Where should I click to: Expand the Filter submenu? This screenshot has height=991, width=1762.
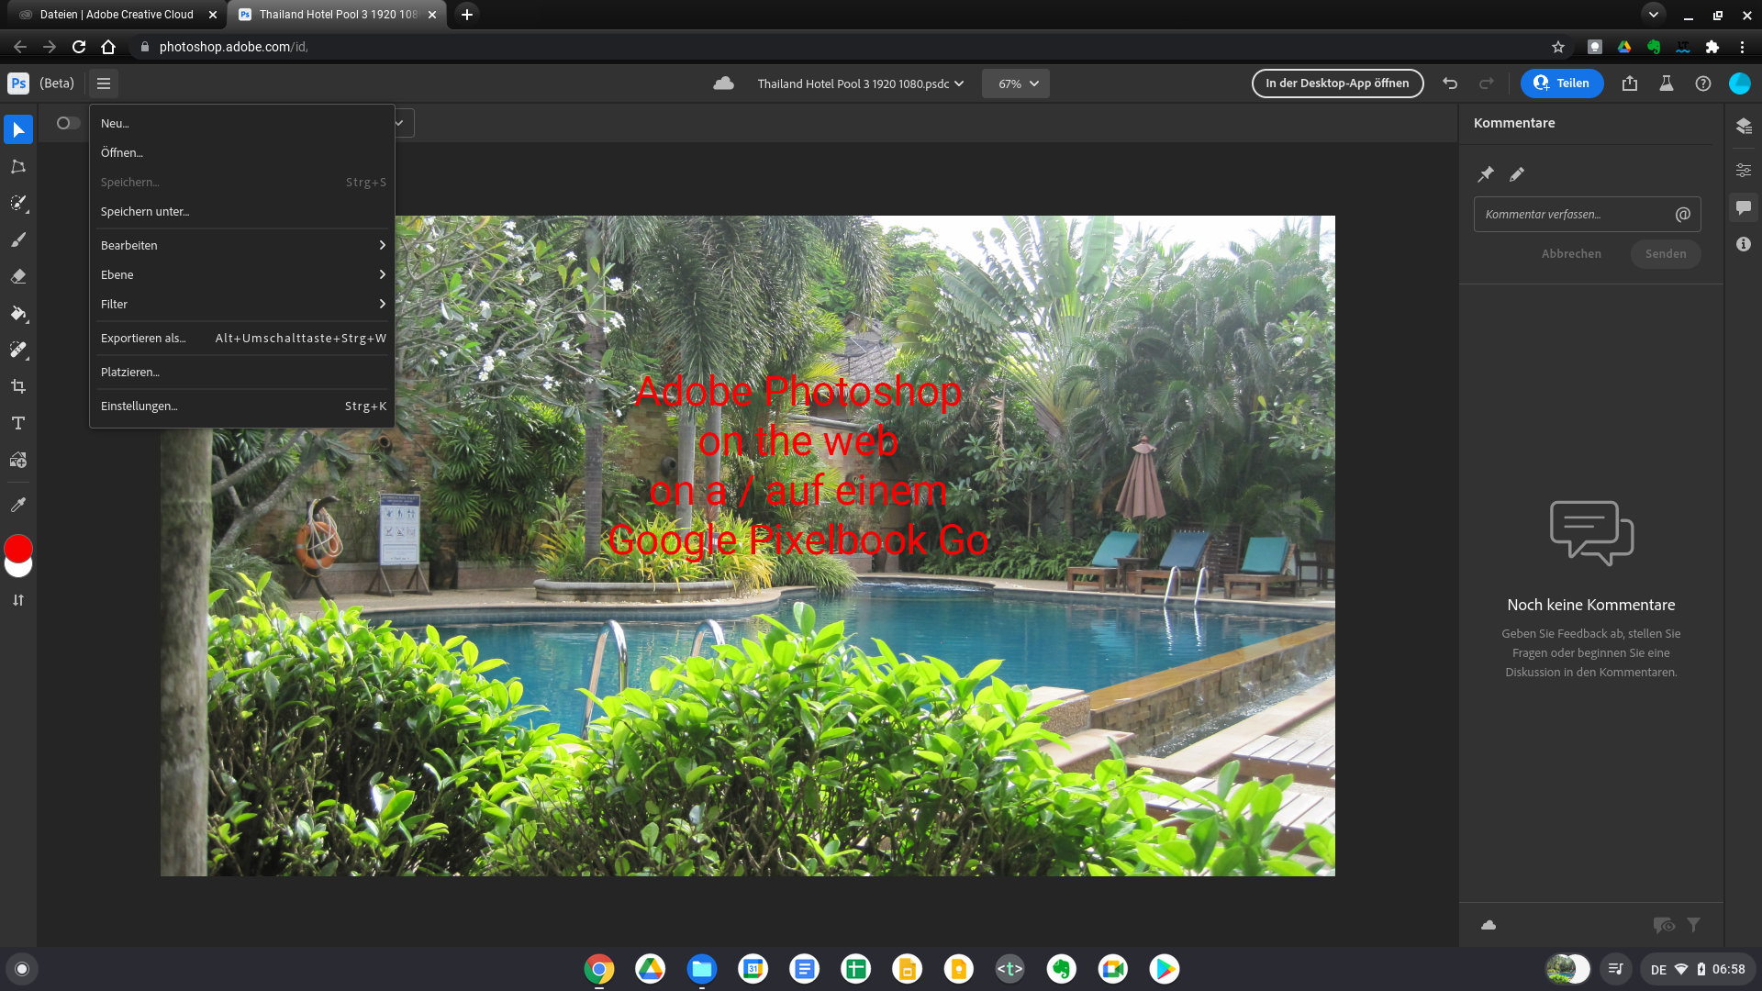242,304
